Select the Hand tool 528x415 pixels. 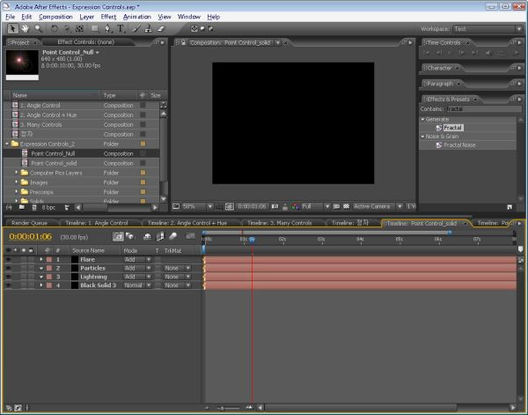(x=26, y=29)
